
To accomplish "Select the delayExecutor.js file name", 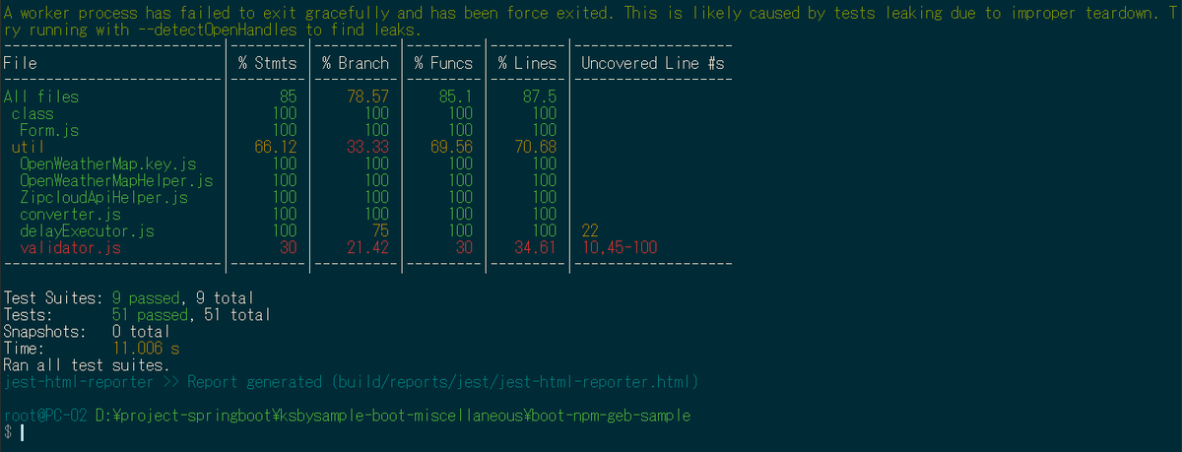I will [x=87, y=231].
